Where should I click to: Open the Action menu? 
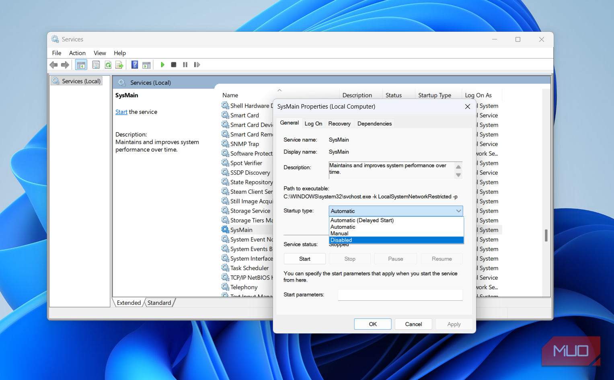coord(77,53)
